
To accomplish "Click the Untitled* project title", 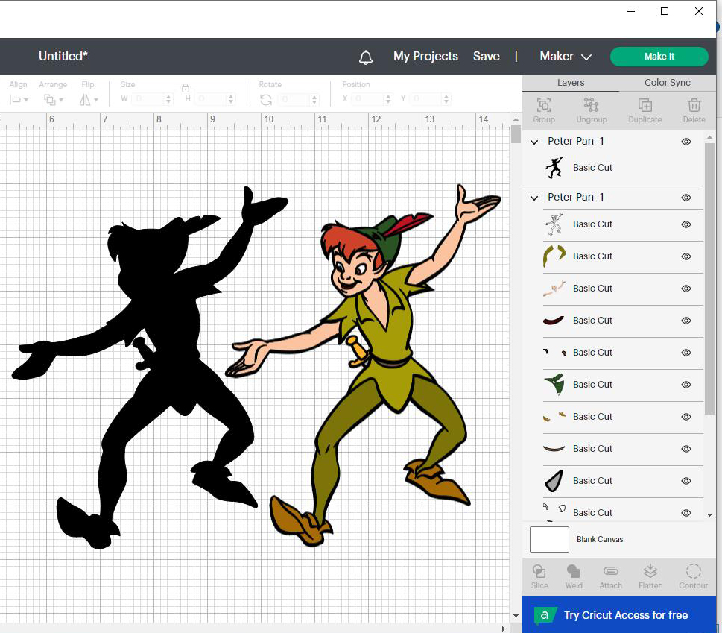I will [x=63, y=56].
